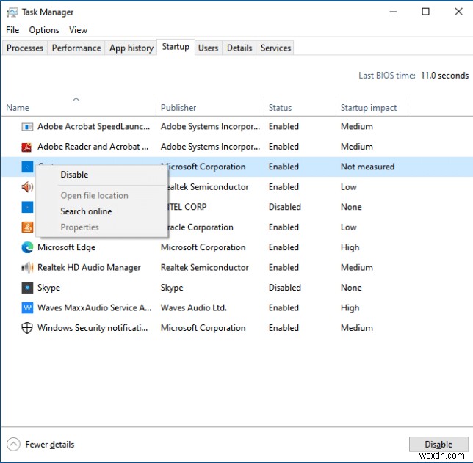Switch to the Processes tab
The image size is (473, 463).
coord(25,48)
